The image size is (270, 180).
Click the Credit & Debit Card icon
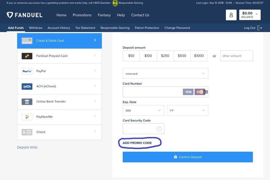27,41
